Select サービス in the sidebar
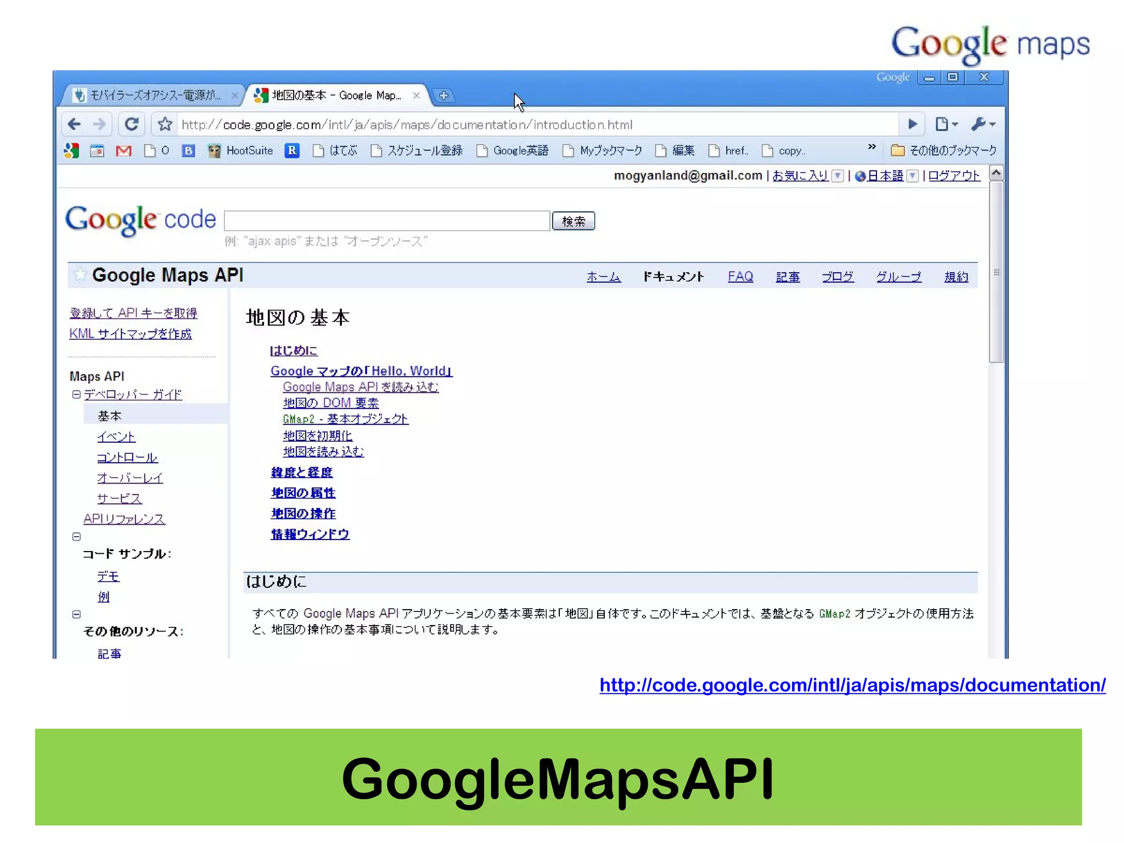Viewport: 1124px width, 843px height. click(x=120, y=498)
